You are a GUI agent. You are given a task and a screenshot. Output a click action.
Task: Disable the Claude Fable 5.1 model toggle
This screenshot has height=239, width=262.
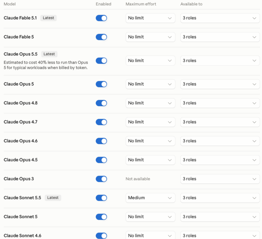[101, 18]
